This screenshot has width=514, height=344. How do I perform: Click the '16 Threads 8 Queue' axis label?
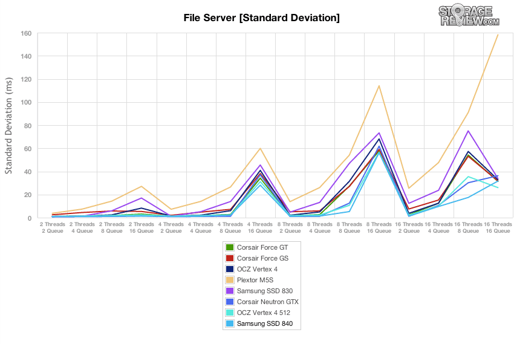click(x=468, y=228)
